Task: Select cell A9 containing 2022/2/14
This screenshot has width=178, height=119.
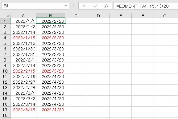Action: (23, 65)
